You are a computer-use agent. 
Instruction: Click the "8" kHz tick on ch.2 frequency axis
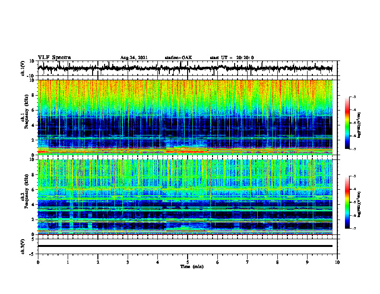click(x=33, y=175)
